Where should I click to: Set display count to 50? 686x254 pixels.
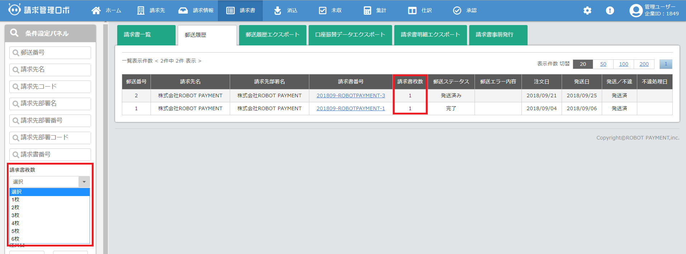coord(603,64)
